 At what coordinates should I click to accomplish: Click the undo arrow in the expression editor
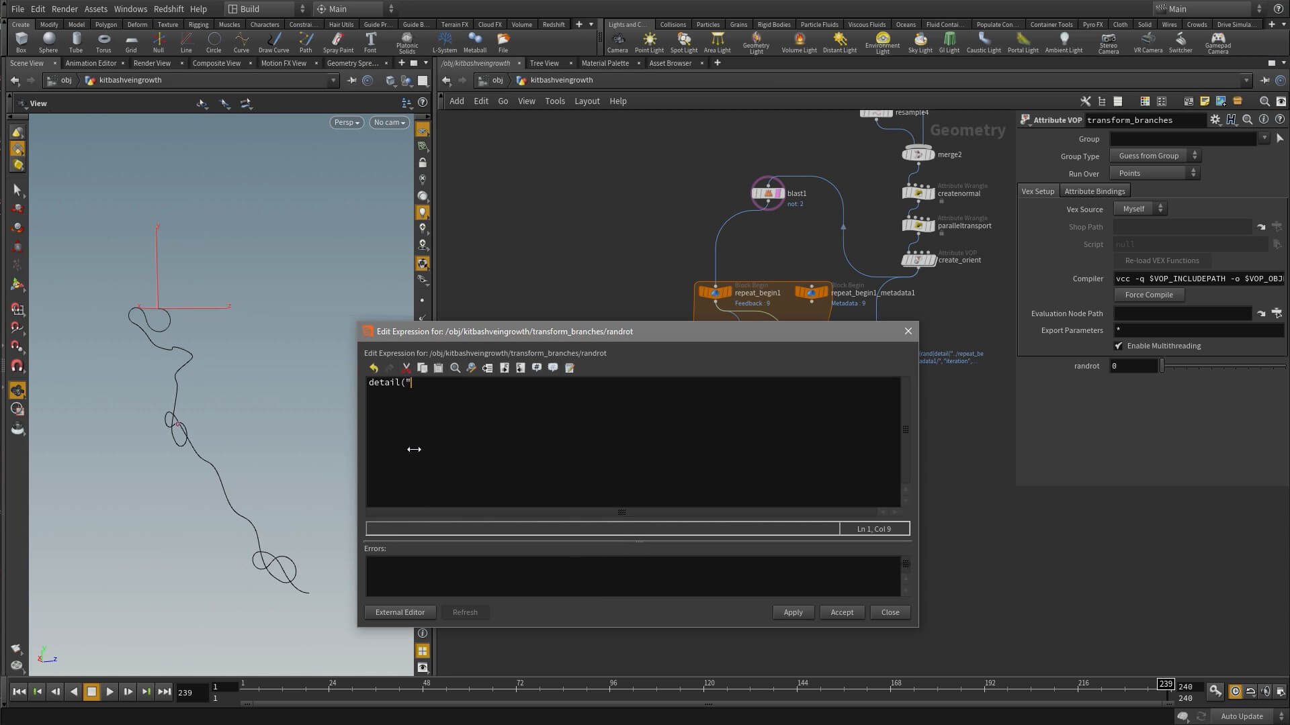click(374, 368)
